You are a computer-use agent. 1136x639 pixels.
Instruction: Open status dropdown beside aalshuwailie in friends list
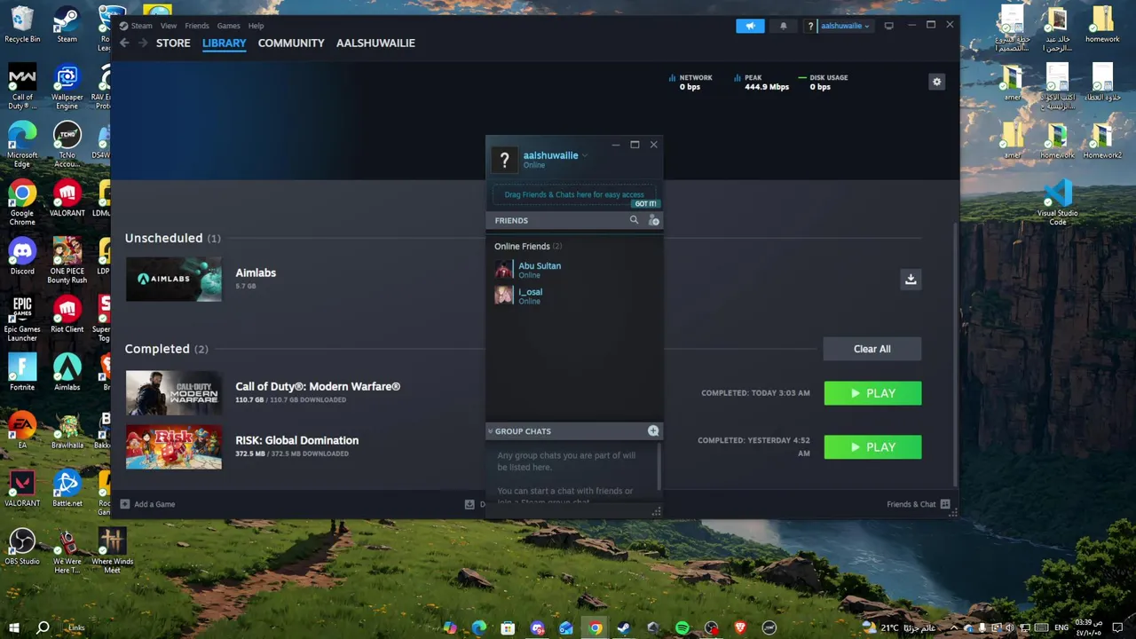point(585,155)
